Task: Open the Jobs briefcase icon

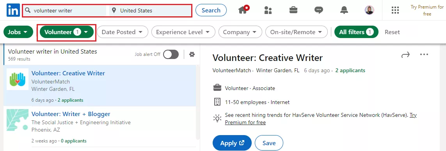Action: [x=293, y=10]
